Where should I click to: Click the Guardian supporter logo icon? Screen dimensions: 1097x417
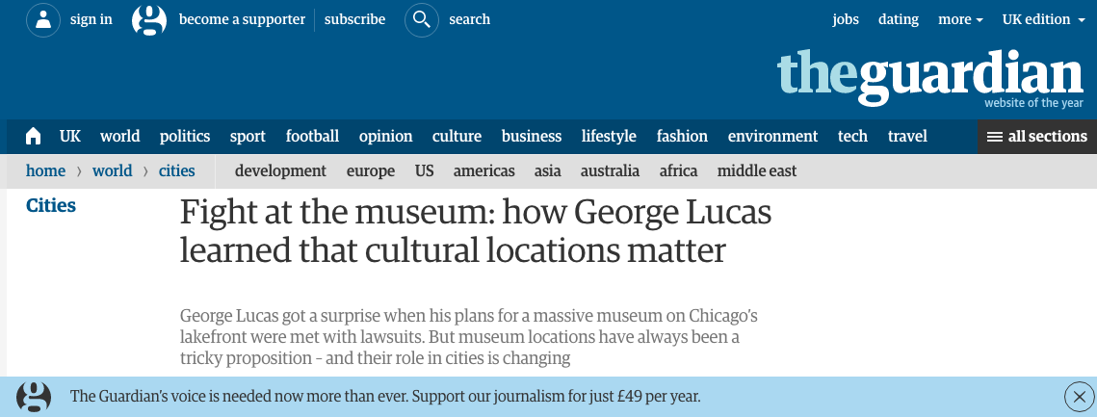point(149,19)
